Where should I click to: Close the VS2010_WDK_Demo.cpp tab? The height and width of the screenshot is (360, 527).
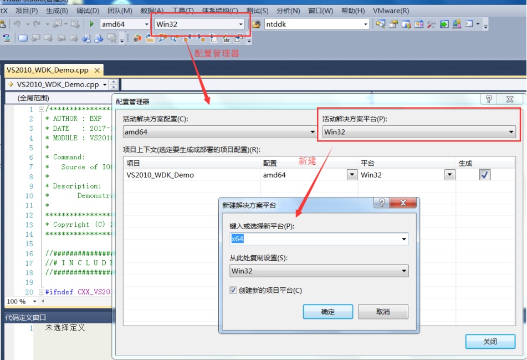click(97, 70)
